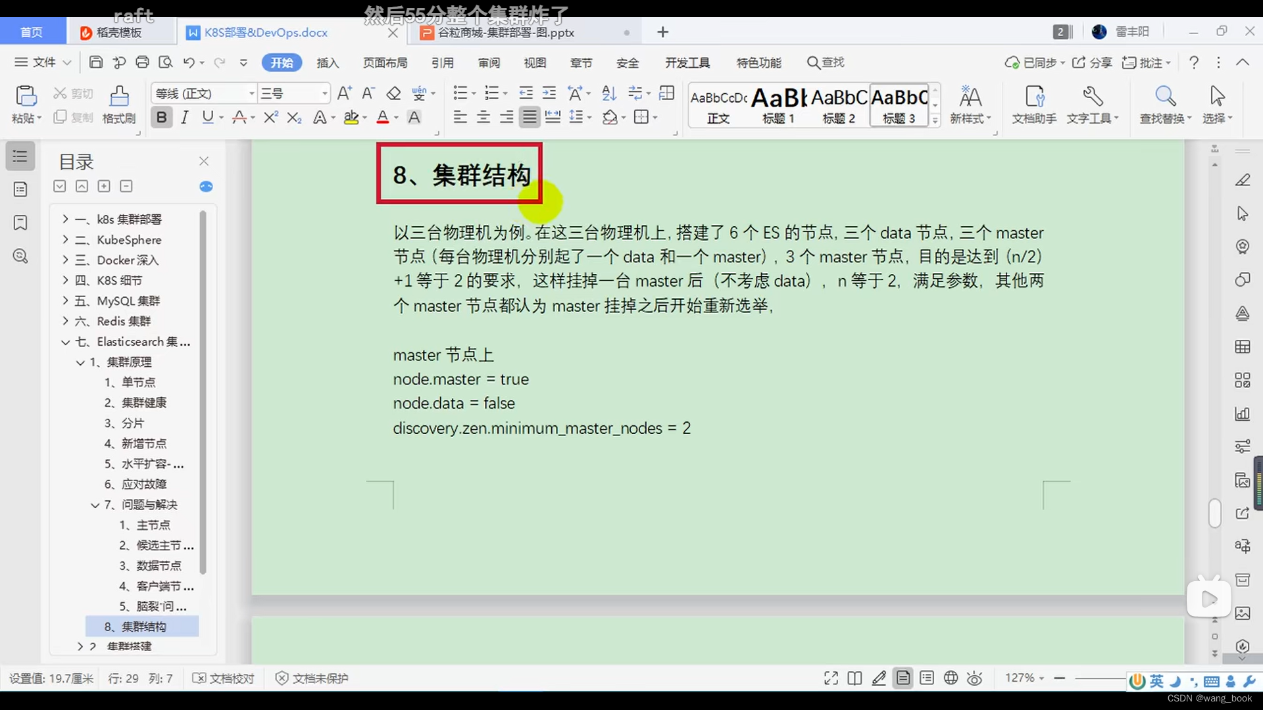
Task: Select the Format Painter tool
Action: click(x=118, y=105)
